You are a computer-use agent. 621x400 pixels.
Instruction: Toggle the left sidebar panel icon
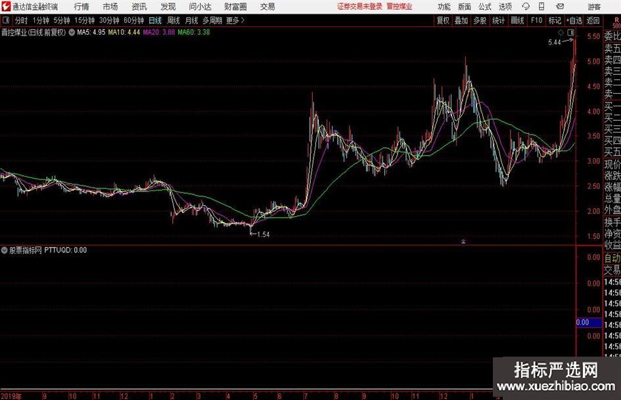coord(5,20)
